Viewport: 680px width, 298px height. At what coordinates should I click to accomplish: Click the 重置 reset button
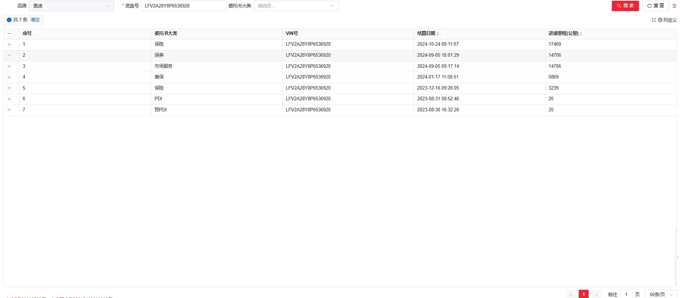coord(655,6)
